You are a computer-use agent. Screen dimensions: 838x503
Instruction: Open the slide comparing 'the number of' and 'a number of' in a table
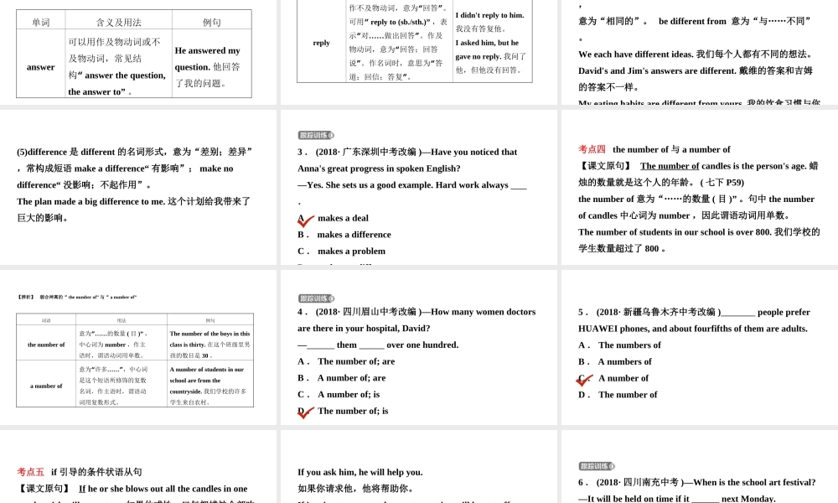[138, 347]
